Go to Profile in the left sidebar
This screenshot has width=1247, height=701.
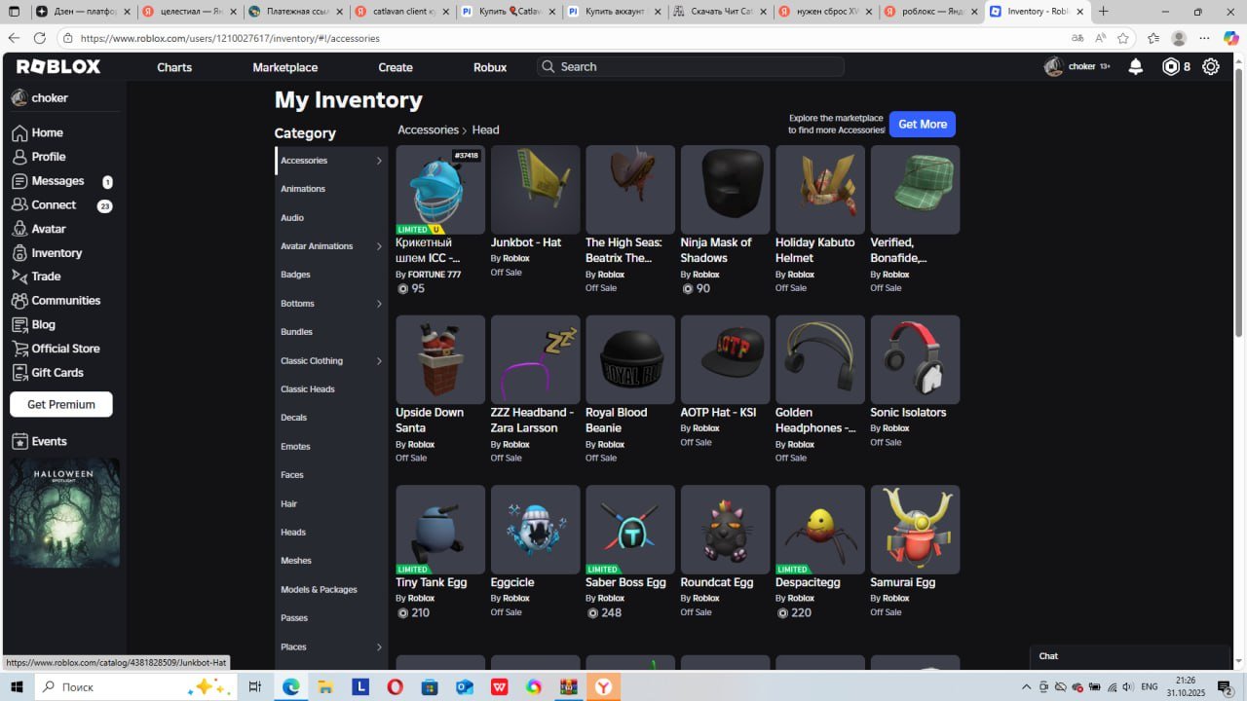point(39,157)
